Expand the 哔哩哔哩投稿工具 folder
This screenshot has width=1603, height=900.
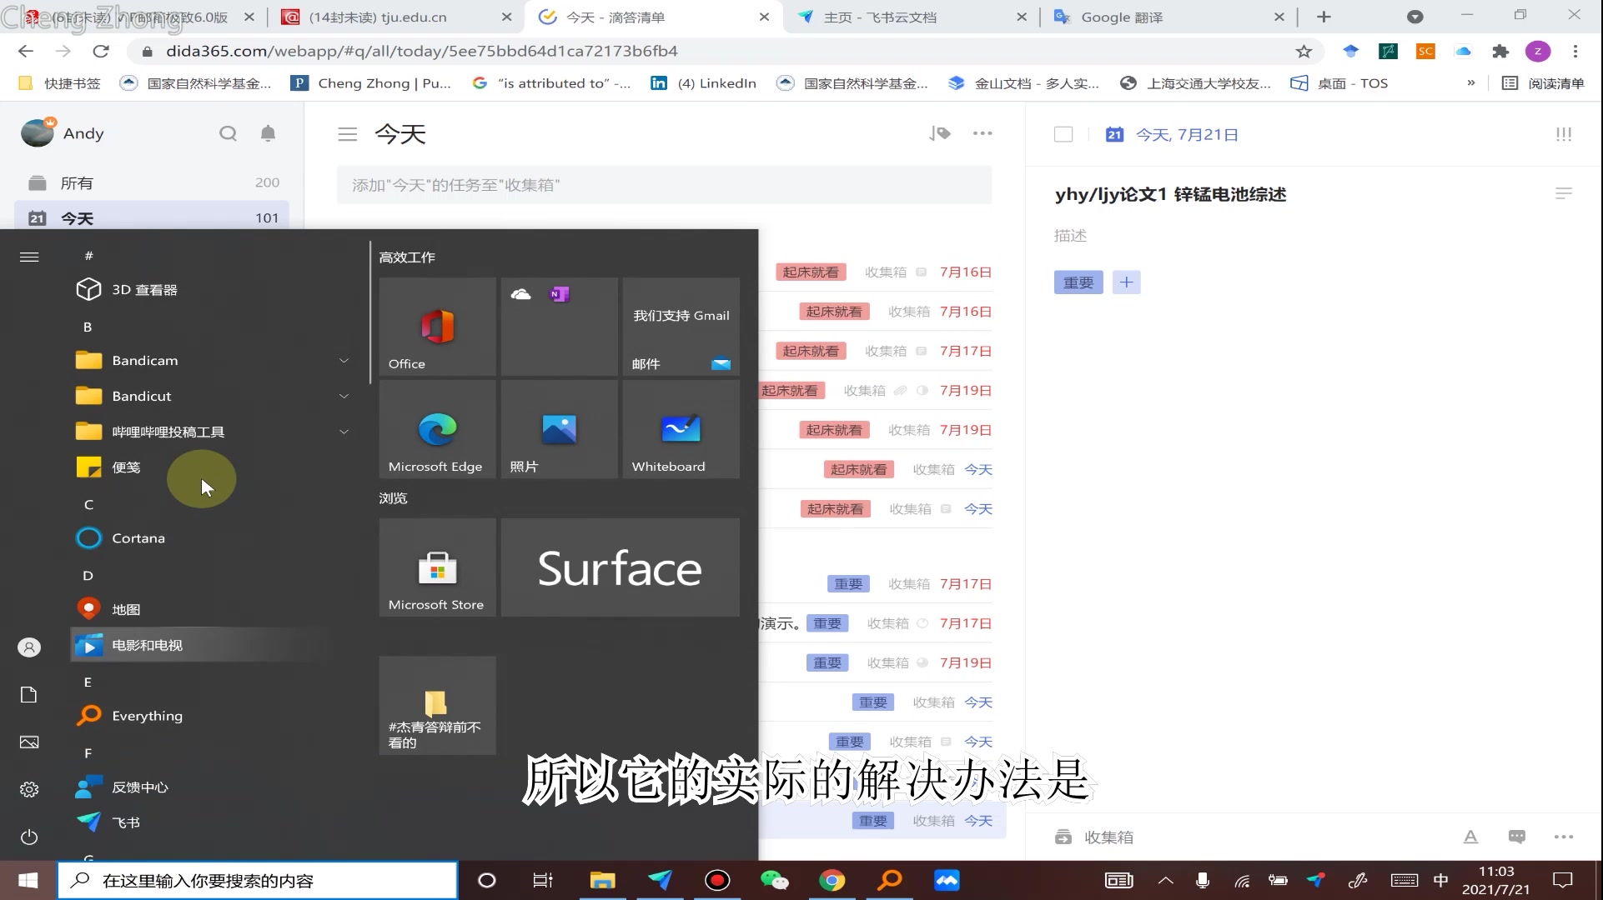click(344, 431)
